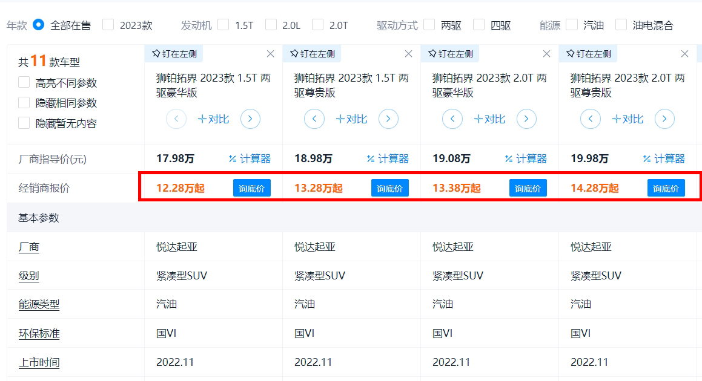This screenshot has width=702, height=381.
Task: Remove the 2.0T 两驱豪华版 column
Action: (x=547, y=54)
